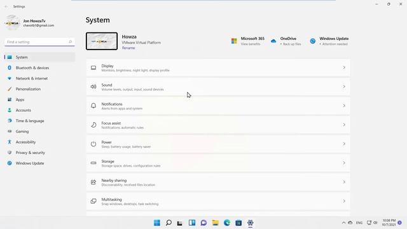Click the Multitasking windows icon
Viewport: 407px width, 229px height.
(93, 201)
